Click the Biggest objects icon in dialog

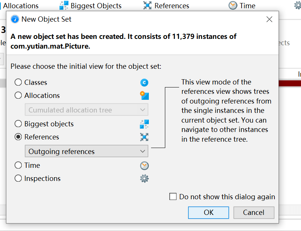point(144,124)
